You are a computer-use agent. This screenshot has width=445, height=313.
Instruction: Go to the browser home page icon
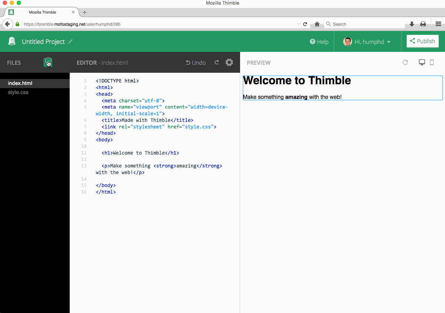pyautogui.click(x=317, y=24)
